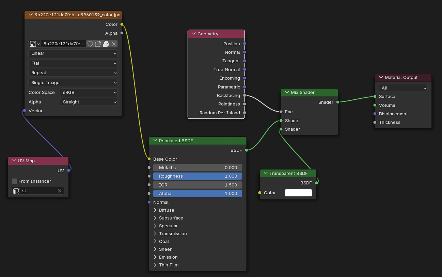Click the Transparent BSDF white color swatch
The image size is (442, 277).
click(x=298, y=193)
